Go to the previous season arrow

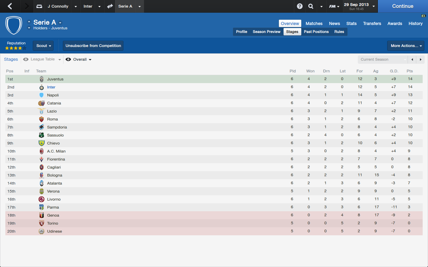tap(412, 59)
